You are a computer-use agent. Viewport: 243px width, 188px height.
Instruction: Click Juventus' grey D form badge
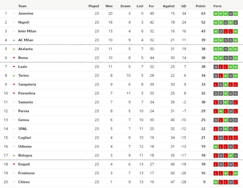(x=231, y=14)
